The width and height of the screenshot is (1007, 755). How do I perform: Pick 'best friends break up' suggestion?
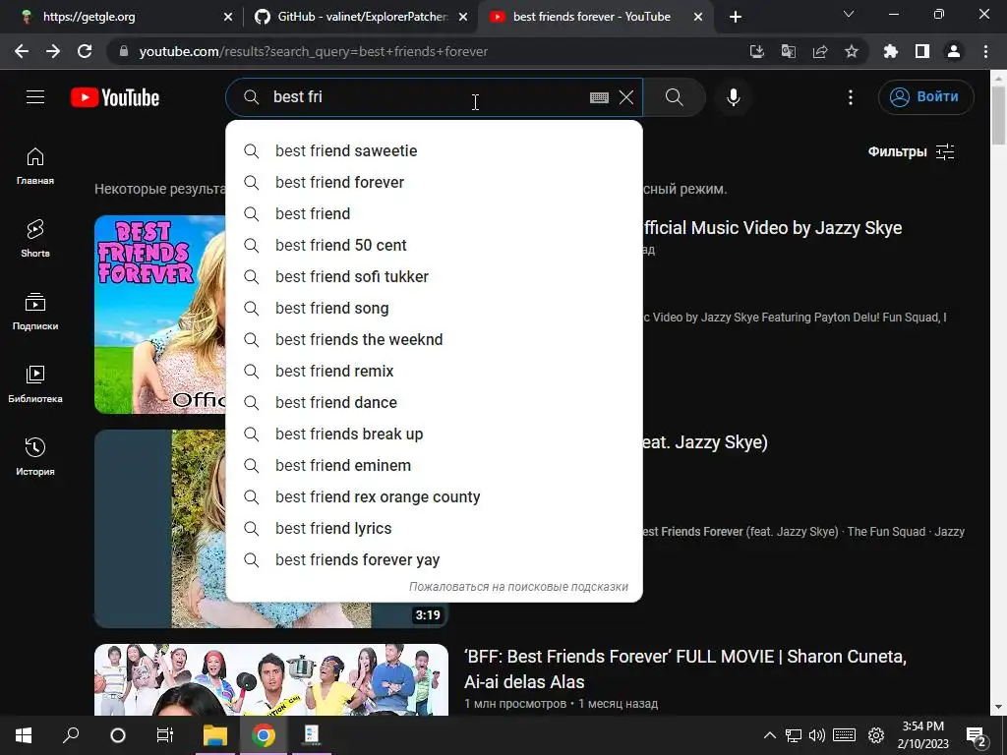434,434
